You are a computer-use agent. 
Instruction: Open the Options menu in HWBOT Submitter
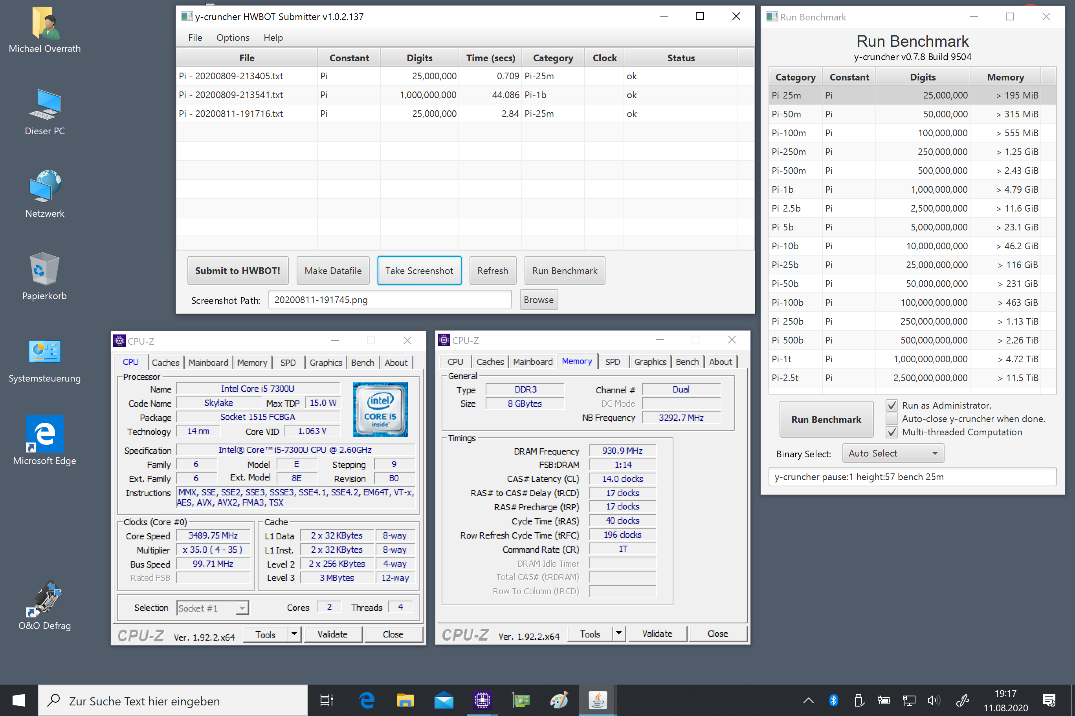point(233,37)
